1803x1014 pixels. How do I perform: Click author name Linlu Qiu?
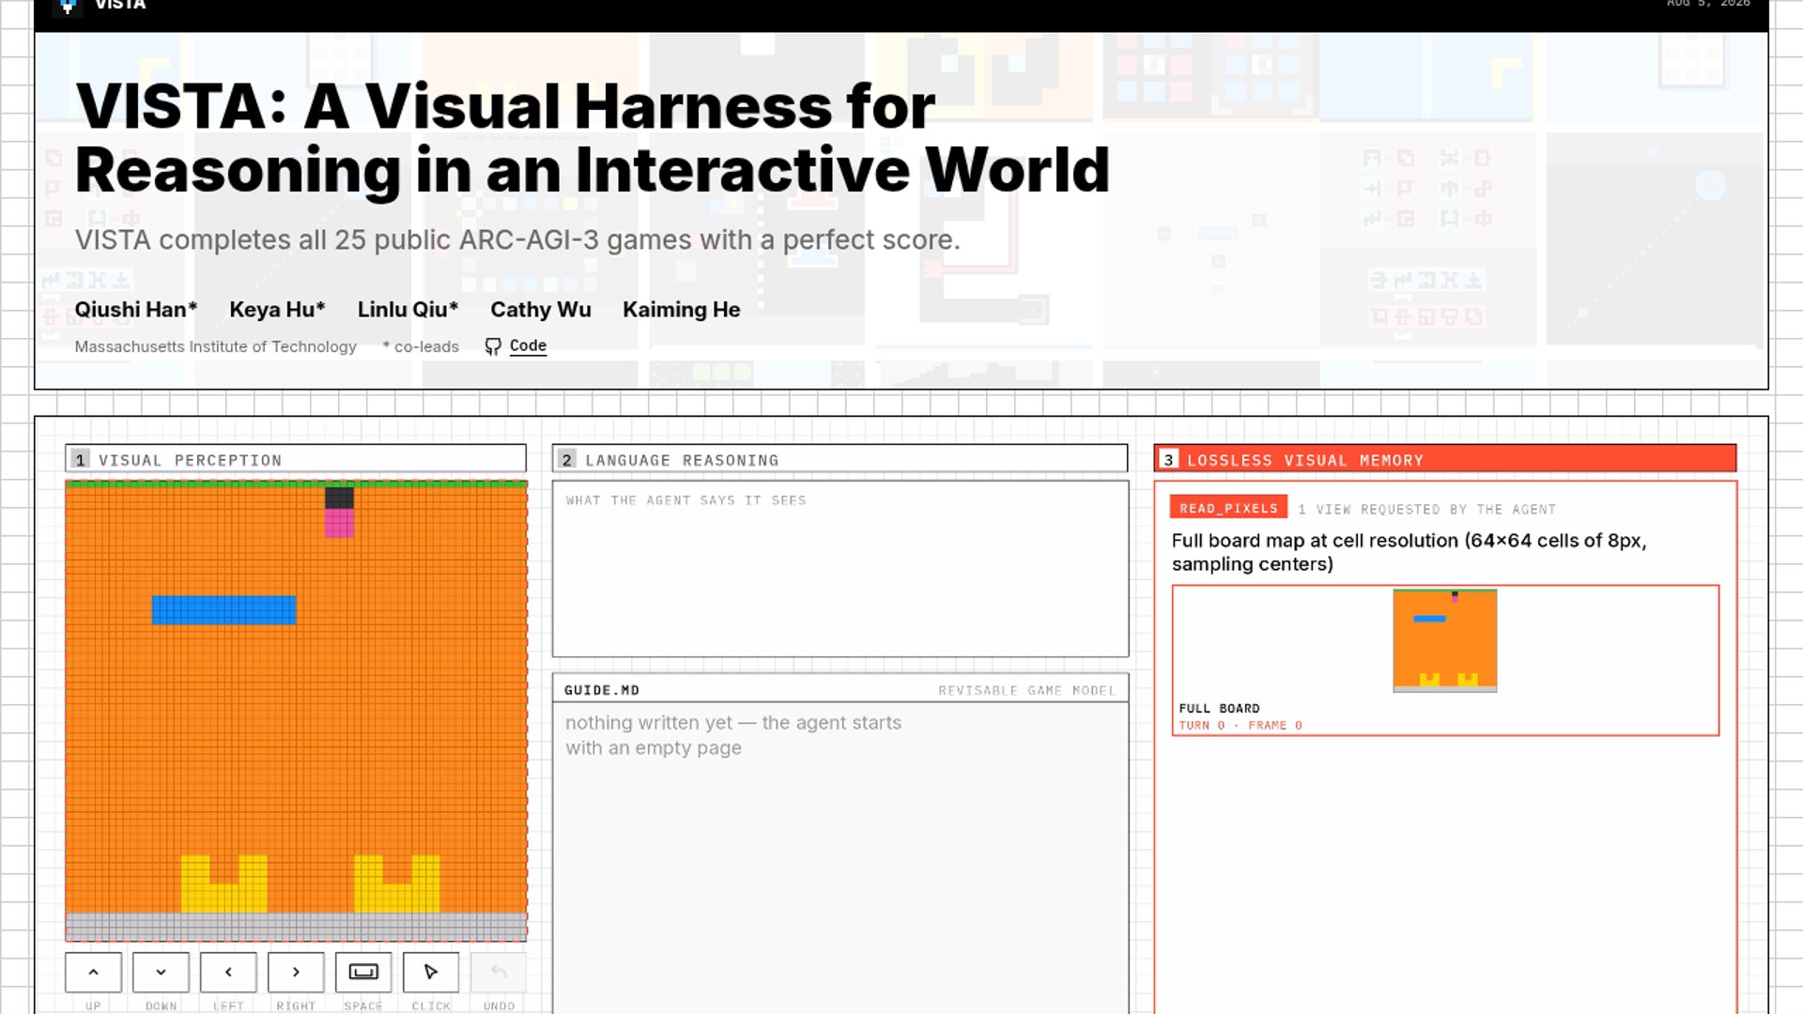tap(408, 310)
